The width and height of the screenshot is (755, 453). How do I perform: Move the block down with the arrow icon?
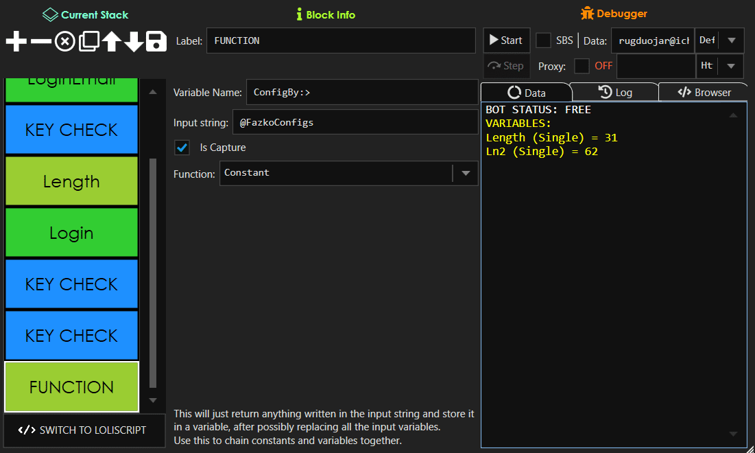tap(133, 41)
